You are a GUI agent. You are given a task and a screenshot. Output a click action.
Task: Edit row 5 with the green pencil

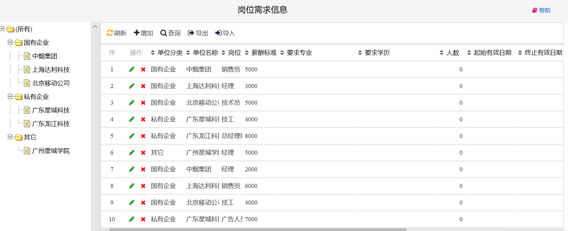click(x=132, y=136)
